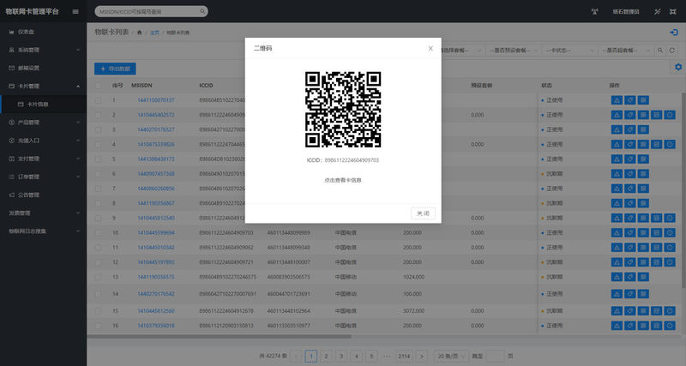Click the home icon in the breadcrumb

(x=140, y=33)
